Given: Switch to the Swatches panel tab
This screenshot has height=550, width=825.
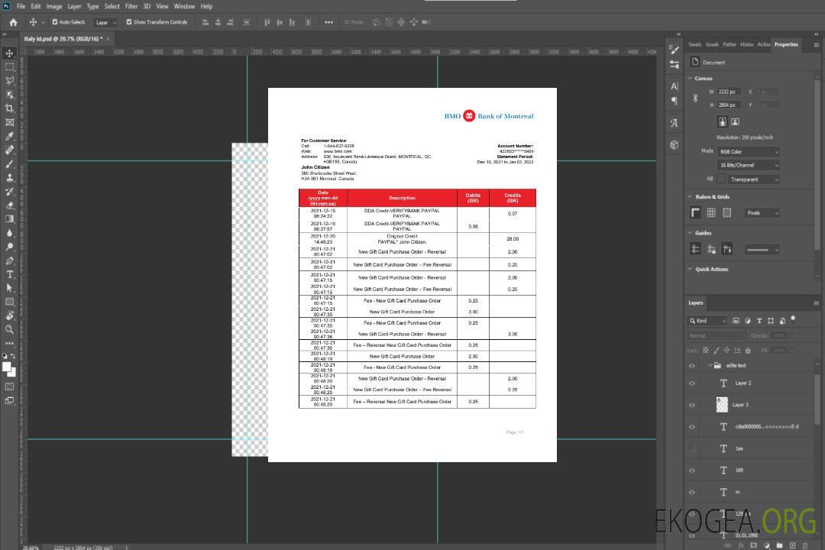Looking at the screenshot, I should [694, 44].
